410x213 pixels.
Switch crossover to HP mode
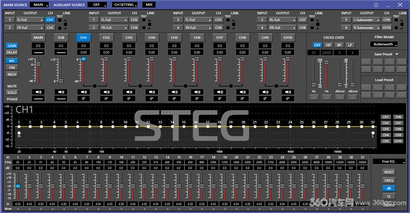[x=329, y=45]
